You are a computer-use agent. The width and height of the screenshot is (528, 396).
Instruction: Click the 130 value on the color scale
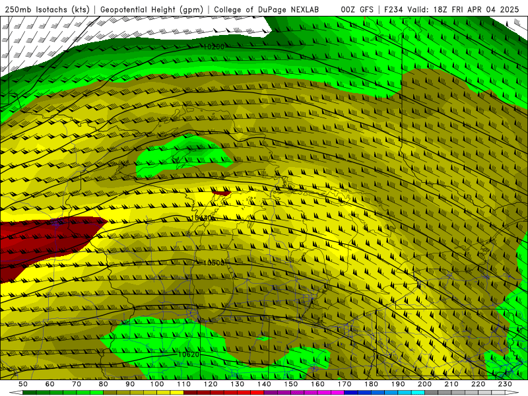(237, 384)
